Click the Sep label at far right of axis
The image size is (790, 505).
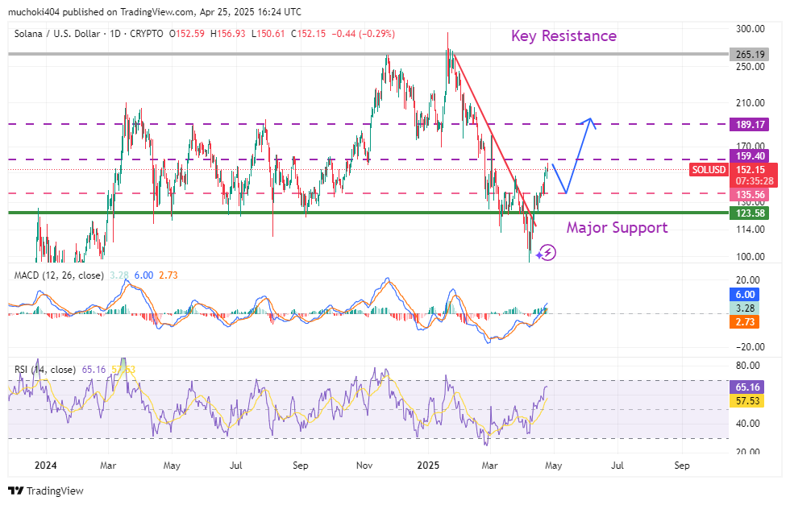[x=682, y=466]
